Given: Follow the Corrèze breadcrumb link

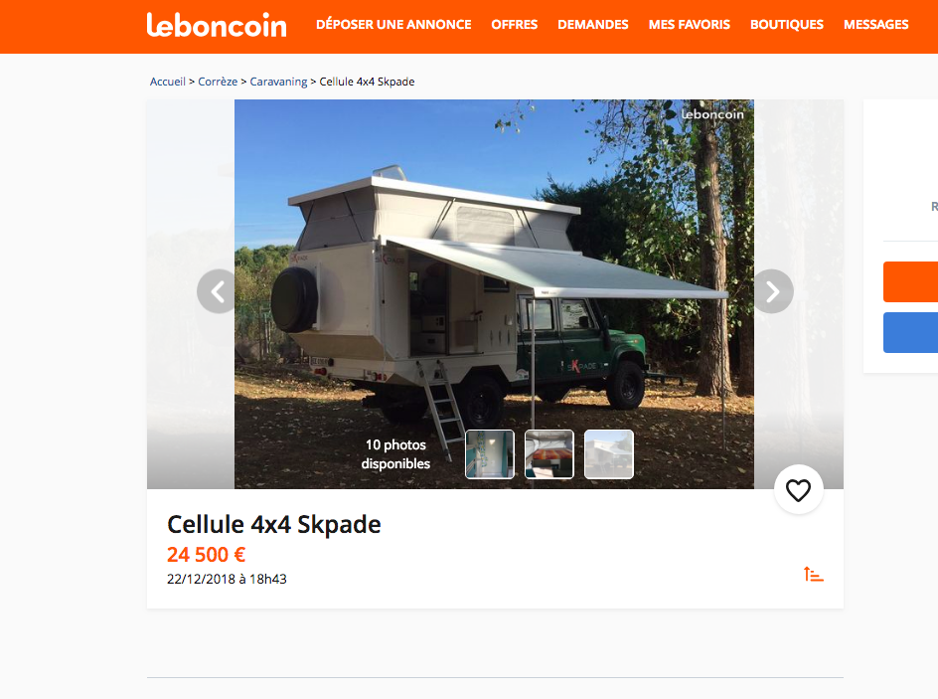Looking at the screenshot, I should [218, 82].
